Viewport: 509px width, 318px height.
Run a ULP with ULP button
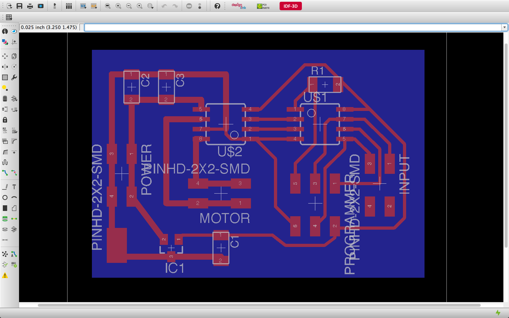tap(94, 6)
